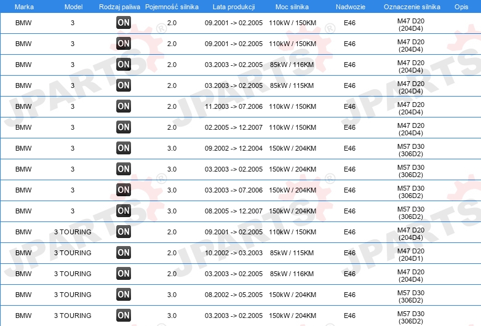
Task: Click the Rodzaj paliwa column header
Action: [x=119, y=7]
